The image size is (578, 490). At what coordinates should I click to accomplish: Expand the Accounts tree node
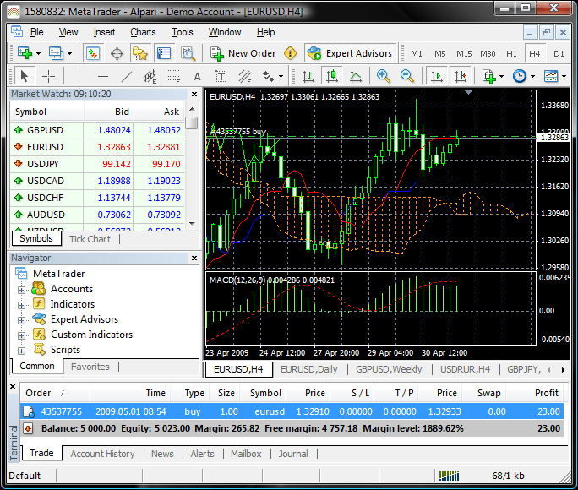pos(21,290)
